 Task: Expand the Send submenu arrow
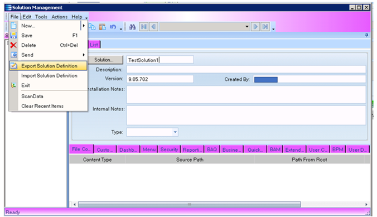[84, 55]
